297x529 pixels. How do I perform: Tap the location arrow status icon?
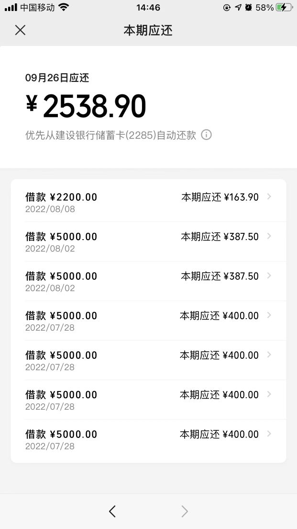click(238, 8)
